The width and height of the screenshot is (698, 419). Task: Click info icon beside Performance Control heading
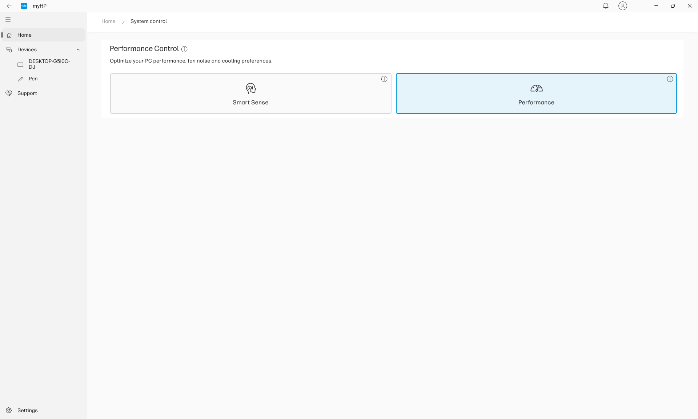(184, 49)
